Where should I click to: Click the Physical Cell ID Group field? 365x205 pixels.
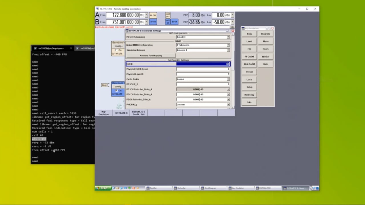point(203,69)
